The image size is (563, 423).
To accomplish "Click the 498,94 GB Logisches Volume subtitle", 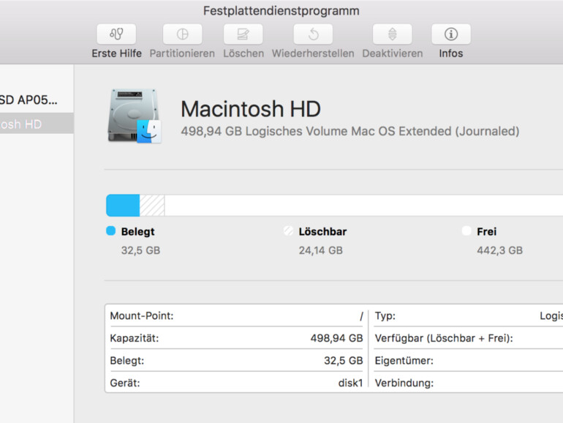I will (x=350, y=131).
